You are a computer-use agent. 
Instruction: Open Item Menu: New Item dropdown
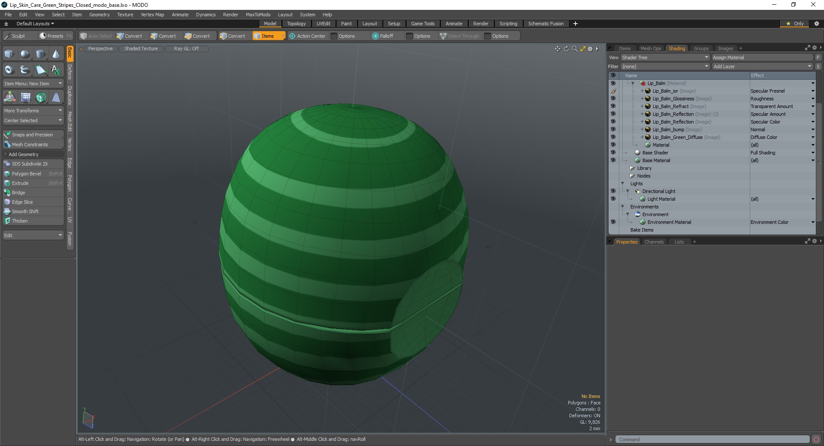point(33,84)
